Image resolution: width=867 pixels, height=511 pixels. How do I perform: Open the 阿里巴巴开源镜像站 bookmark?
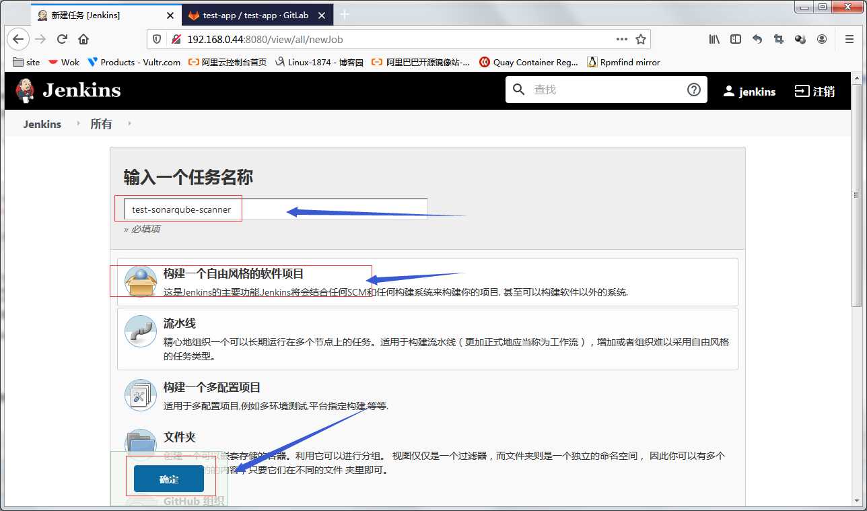[x=421, y=62]
